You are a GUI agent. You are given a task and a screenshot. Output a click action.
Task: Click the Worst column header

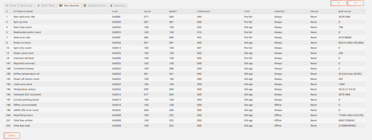click(173, 12)
